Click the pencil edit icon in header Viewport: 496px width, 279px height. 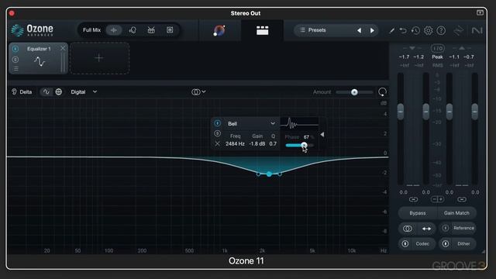coord(391,30)
